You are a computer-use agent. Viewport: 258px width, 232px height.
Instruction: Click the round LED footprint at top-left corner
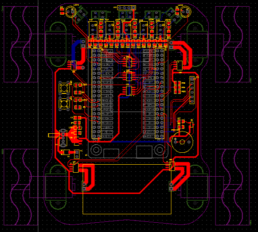pyautogui.click(x=70, y=12)
